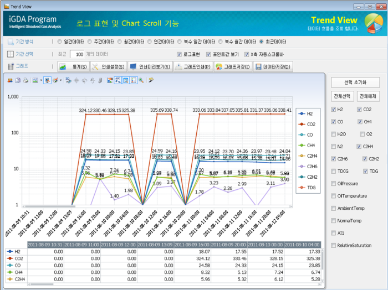Image resolution: width=388 pixels, height=290 pixels.
Task: Enable the AmbientTemp checkbox
Action: 334,208
